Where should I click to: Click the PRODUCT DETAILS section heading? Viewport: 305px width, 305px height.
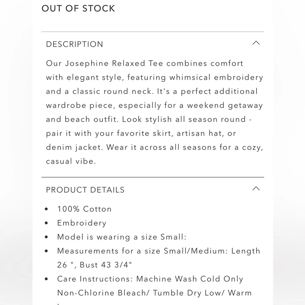85,190
